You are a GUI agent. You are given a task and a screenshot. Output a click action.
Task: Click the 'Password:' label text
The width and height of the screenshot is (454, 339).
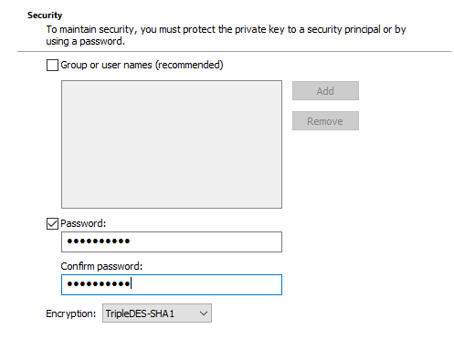pyautogui.click(x=83, y=223)
